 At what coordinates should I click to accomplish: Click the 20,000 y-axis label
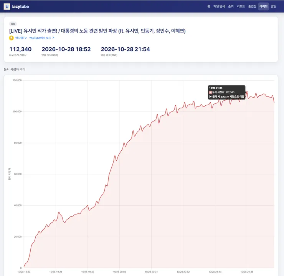click(x=18, y=237)
